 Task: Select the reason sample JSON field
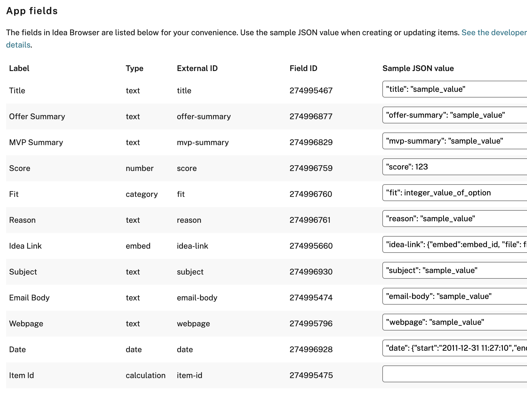[454, 219]
